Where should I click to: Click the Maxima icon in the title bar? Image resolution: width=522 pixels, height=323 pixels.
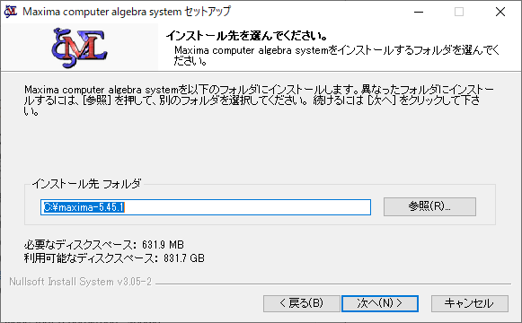click(x=10, y=12)
